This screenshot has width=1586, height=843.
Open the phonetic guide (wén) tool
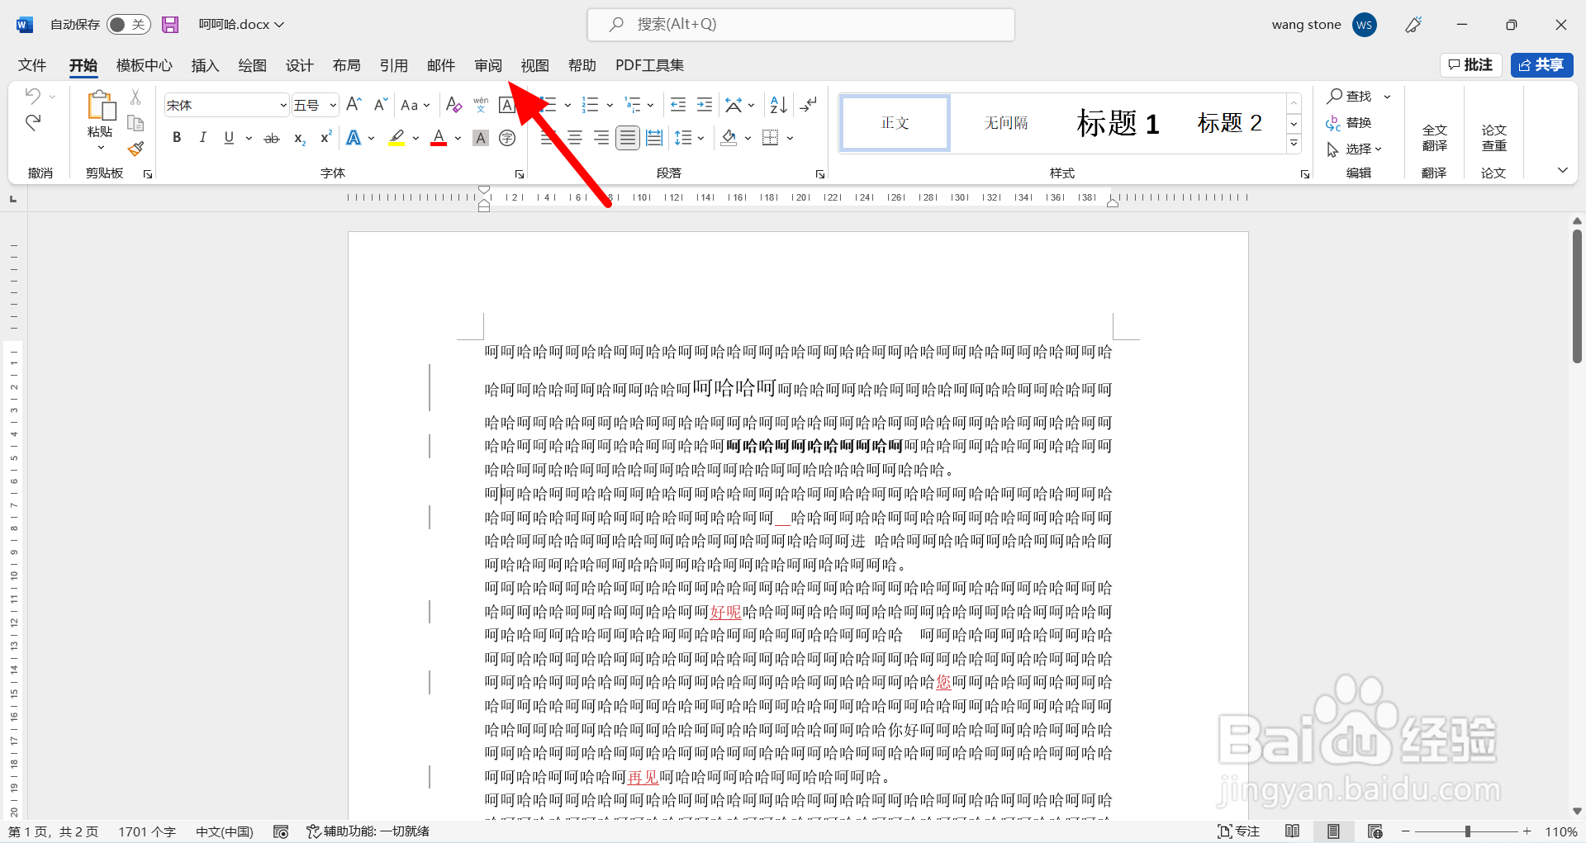pos(481,105)
